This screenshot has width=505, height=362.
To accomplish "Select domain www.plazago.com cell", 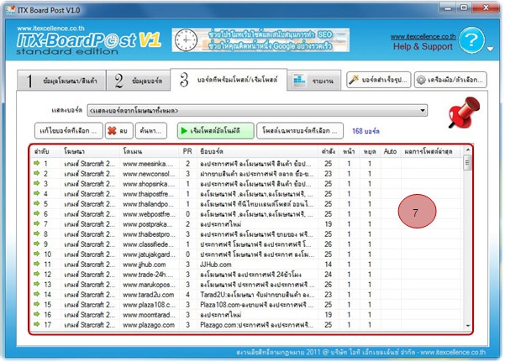I will (149, 325).
